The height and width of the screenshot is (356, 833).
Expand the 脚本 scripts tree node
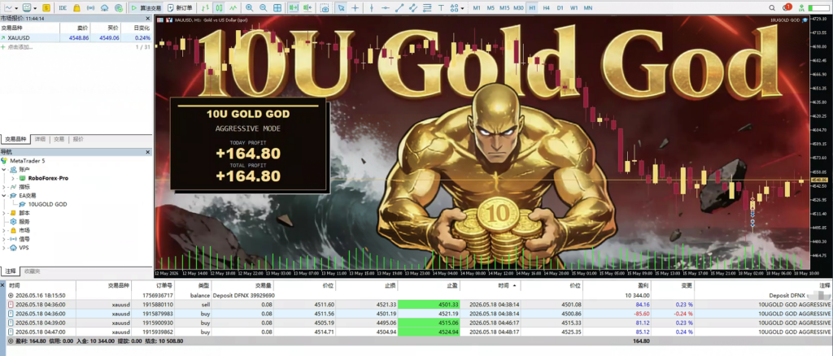pyautogui.click(x=4, y=213)
